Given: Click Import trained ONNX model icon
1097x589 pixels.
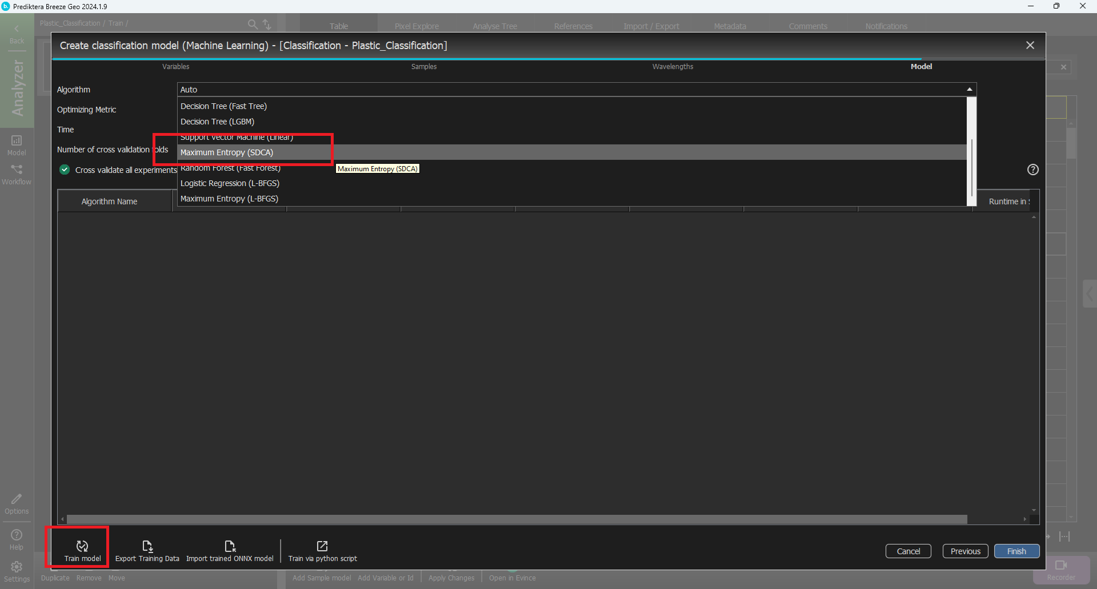Looking at the screenshot, I should point(230,547).
